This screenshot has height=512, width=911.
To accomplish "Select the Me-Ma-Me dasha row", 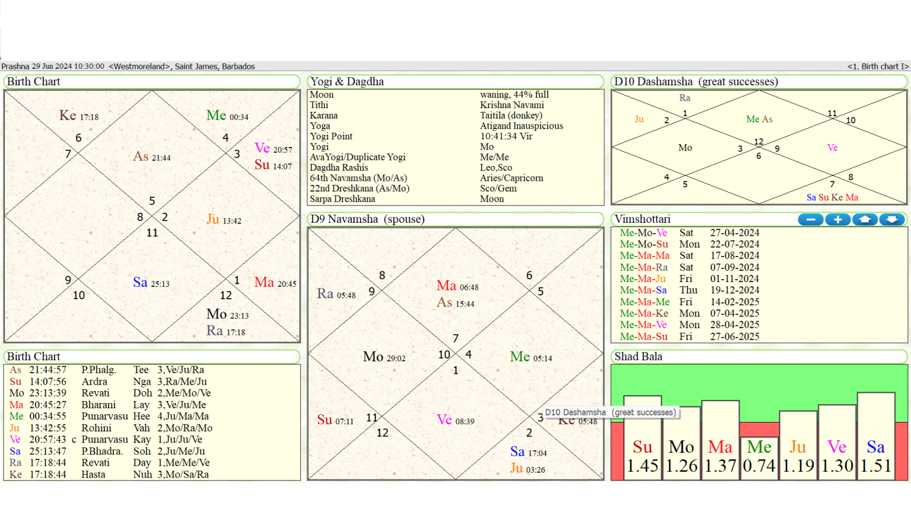I will click(x=690, y=302).
